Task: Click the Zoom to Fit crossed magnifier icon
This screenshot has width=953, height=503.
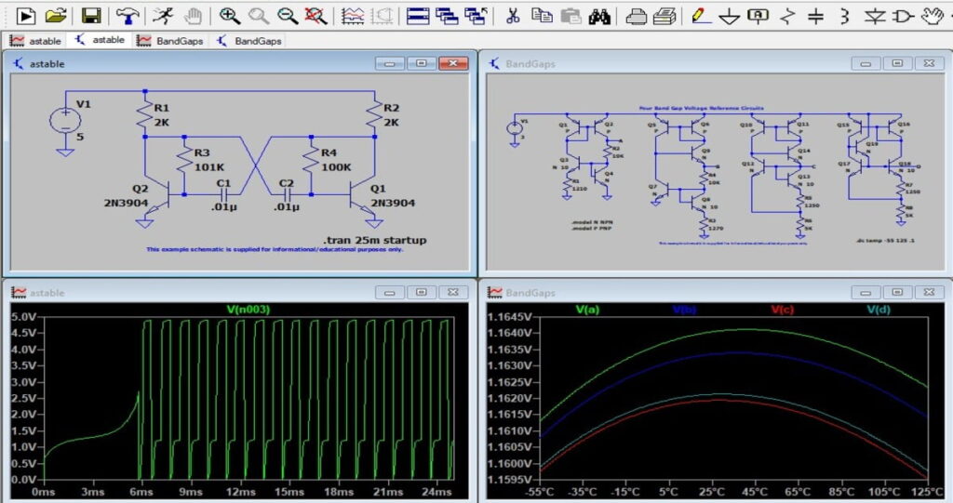Action: coord(316,16)
